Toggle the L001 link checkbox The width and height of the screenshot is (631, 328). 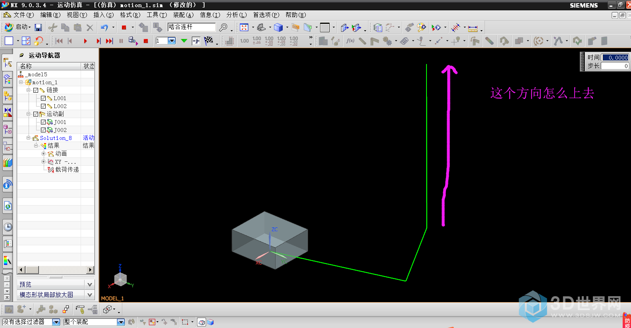(43, 98)
